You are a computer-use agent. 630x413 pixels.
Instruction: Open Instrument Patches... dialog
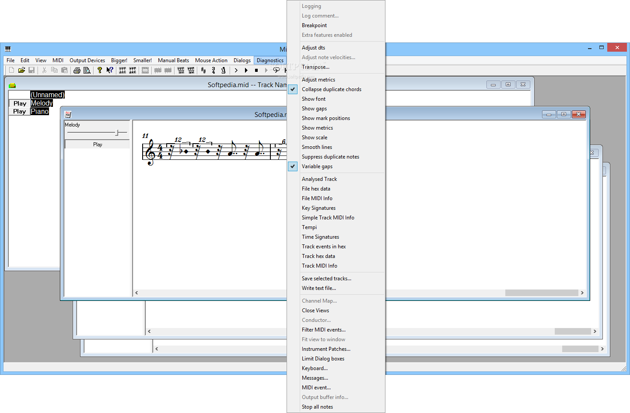click(336, 349)
